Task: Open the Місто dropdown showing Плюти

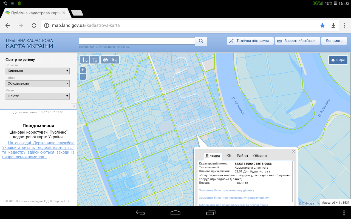Action: [38, 96]
